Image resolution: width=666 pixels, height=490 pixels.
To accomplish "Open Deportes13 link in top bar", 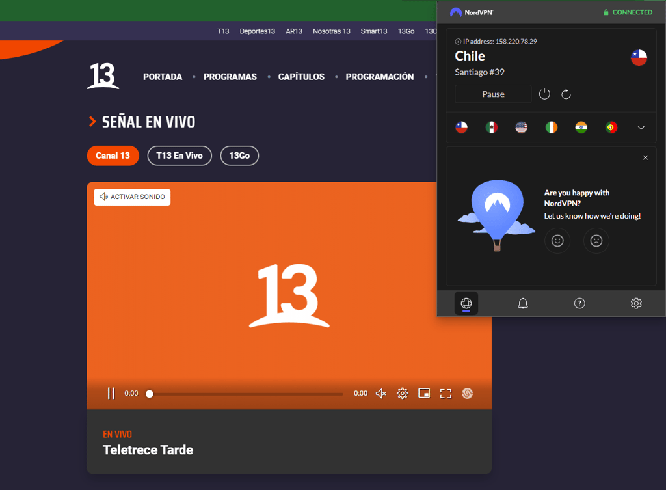I will pyautogui.click(x=258, y=31).
